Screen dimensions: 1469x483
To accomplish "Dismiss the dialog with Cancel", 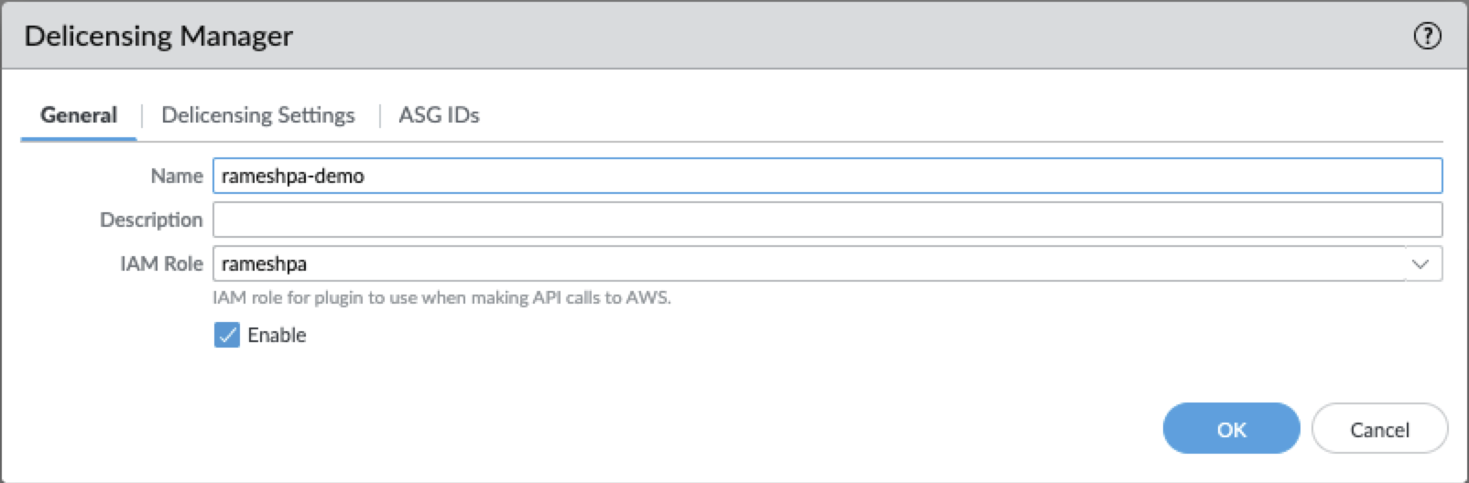I will [1379, 429].
